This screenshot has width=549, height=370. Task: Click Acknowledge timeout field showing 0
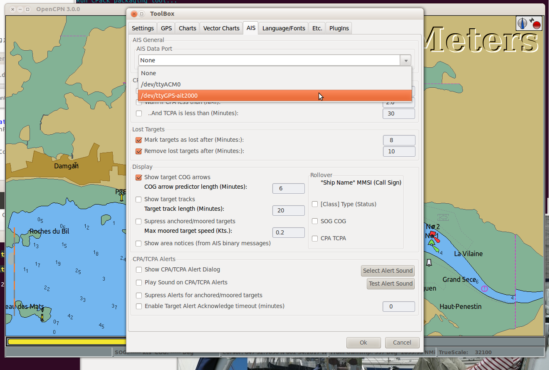tap(399, 306)
